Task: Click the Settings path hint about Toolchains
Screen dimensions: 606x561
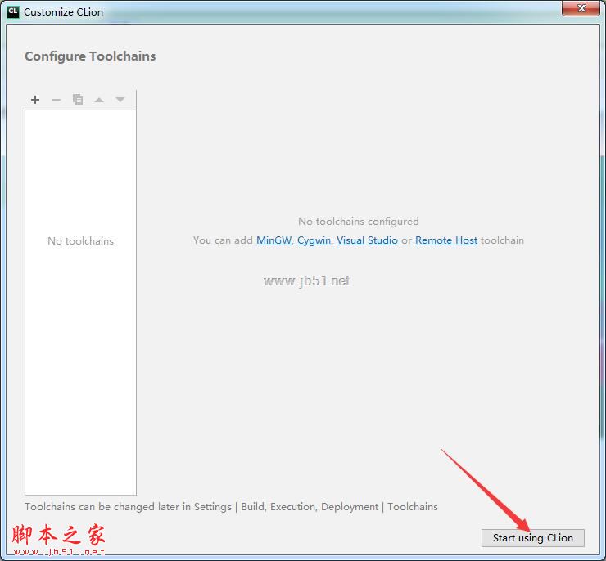Action: coord(231,506)
